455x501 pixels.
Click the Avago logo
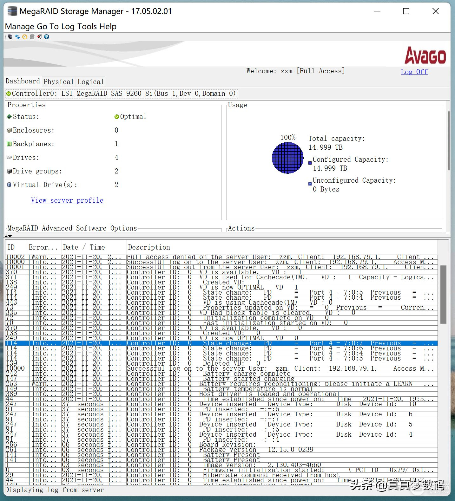(x=425, y=55)
